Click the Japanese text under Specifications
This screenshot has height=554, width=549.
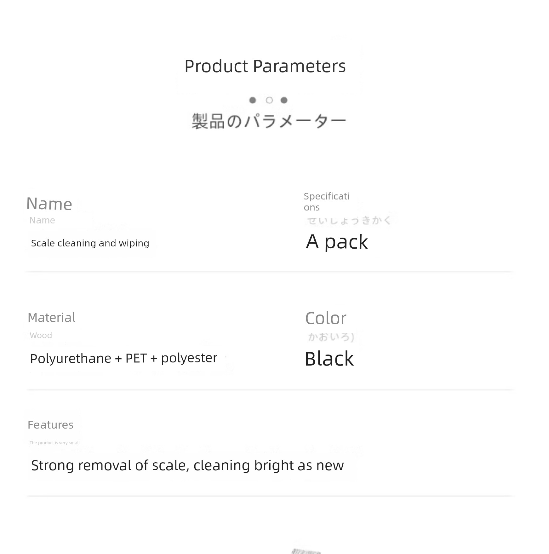coord(349,221)
